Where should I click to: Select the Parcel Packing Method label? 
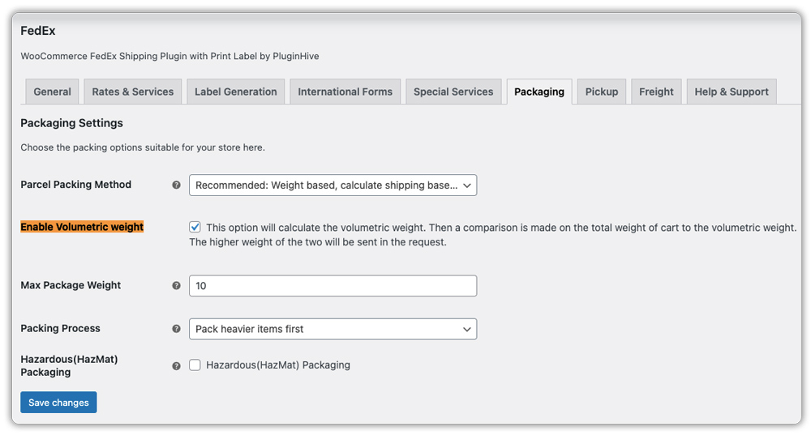(x=76, y=185)
